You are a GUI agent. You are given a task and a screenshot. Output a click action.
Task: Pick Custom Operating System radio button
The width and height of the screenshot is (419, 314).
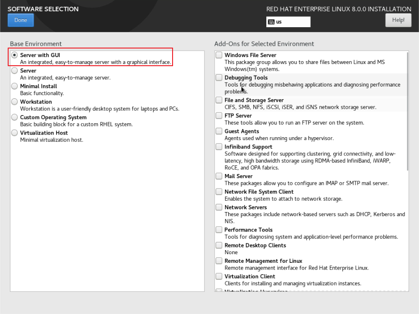pyautogui.click(x=14, y=117)
